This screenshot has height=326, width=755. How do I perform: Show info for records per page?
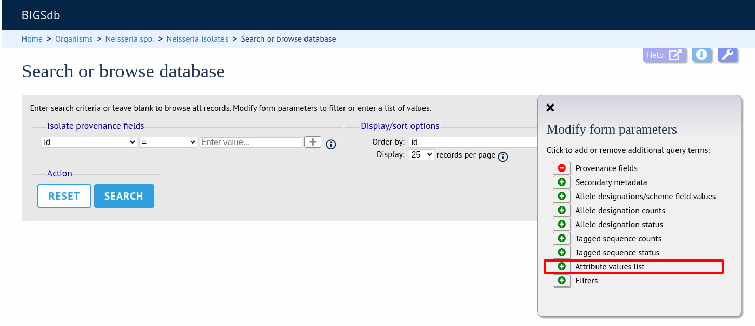click(x=502, y=157)
